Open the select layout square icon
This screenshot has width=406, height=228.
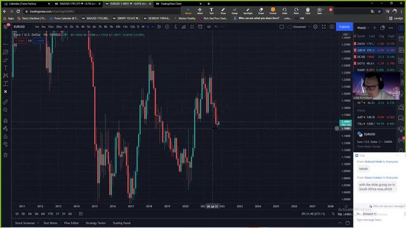click(282, 27)
